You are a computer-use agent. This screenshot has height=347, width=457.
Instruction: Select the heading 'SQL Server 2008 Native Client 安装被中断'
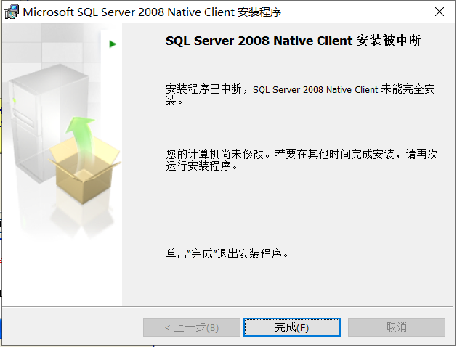click(x=293, y=41)
